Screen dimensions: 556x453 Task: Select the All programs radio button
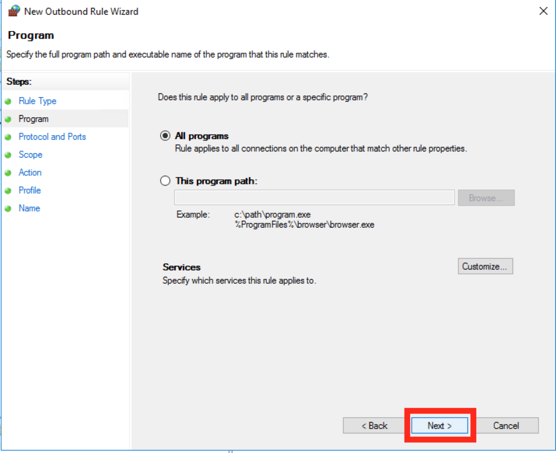click(x=165, y=136)
